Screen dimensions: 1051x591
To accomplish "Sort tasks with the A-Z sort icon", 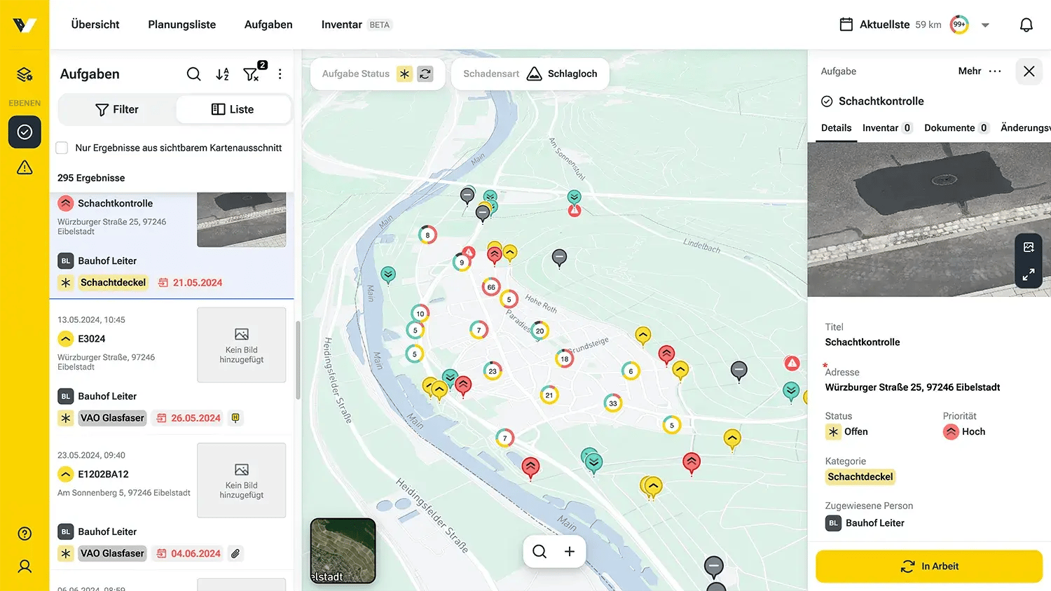I will pos(223,74).
